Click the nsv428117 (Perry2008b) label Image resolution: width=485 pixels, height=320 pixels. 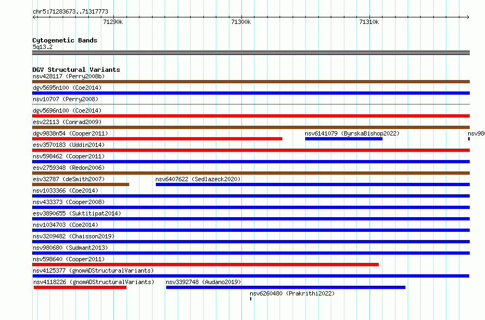click(69, 76)
